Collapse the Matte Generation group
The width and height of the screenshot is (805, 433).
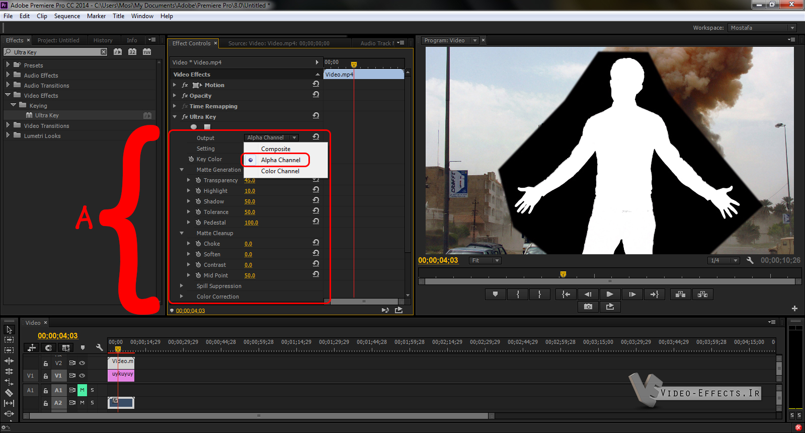click(182, 170)
